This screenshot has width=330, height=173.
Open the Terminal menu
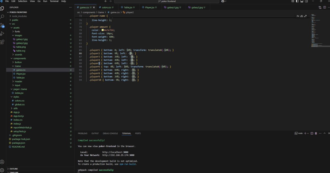pyautogui.click(x=54, y=1)
